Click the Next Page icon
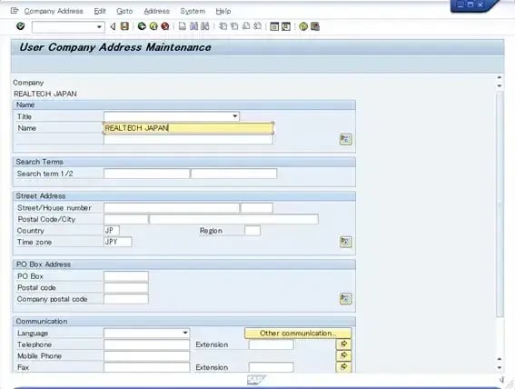This screenshot has width=515, height=389. tap(246, 26)
